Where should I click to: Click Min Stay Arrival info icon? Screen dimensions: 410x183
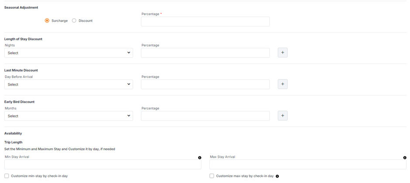(200, 158)
